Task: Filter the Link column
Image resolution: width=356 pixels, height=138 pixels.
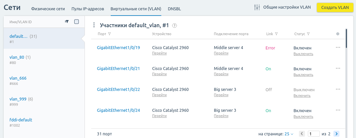Action: click(x=276, y=34)
